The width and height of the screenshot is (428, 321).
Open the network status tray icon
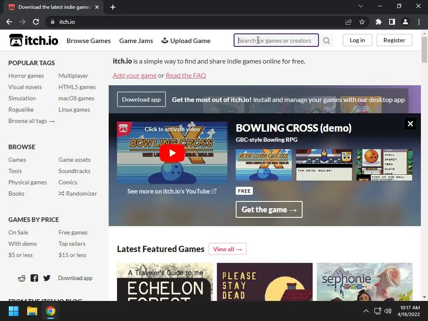coord(377,311)
